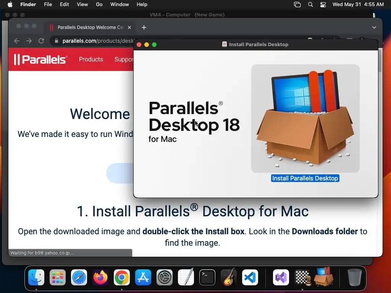Open Google Chrome from the Dock
Screen dimensions: 391x293
pos(122,277)
